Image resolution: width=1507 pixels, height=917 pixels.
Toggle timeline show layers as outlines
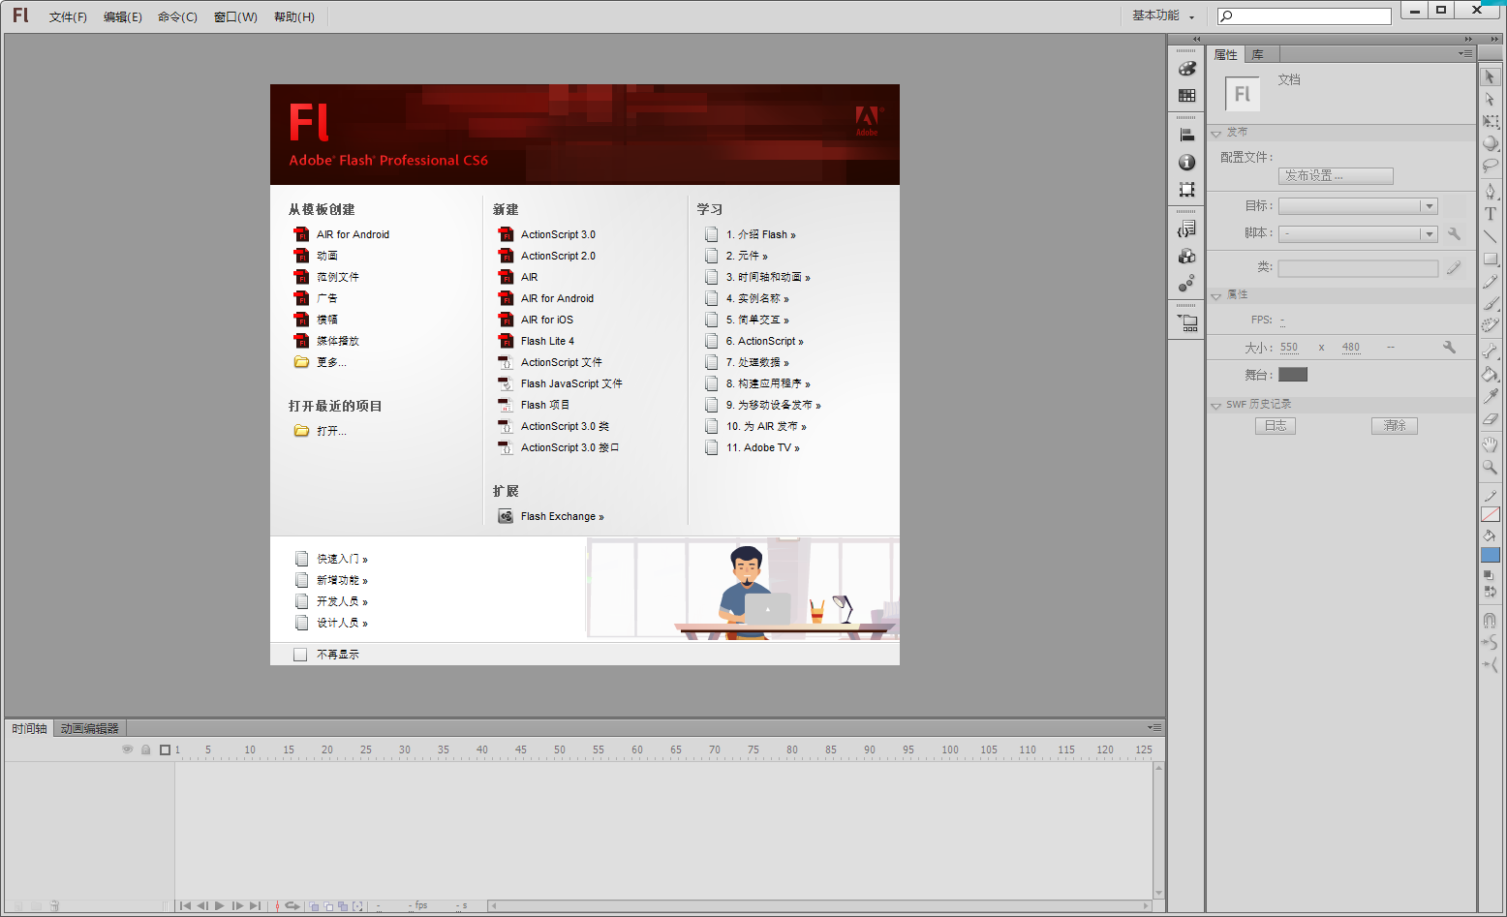[165, 749]
